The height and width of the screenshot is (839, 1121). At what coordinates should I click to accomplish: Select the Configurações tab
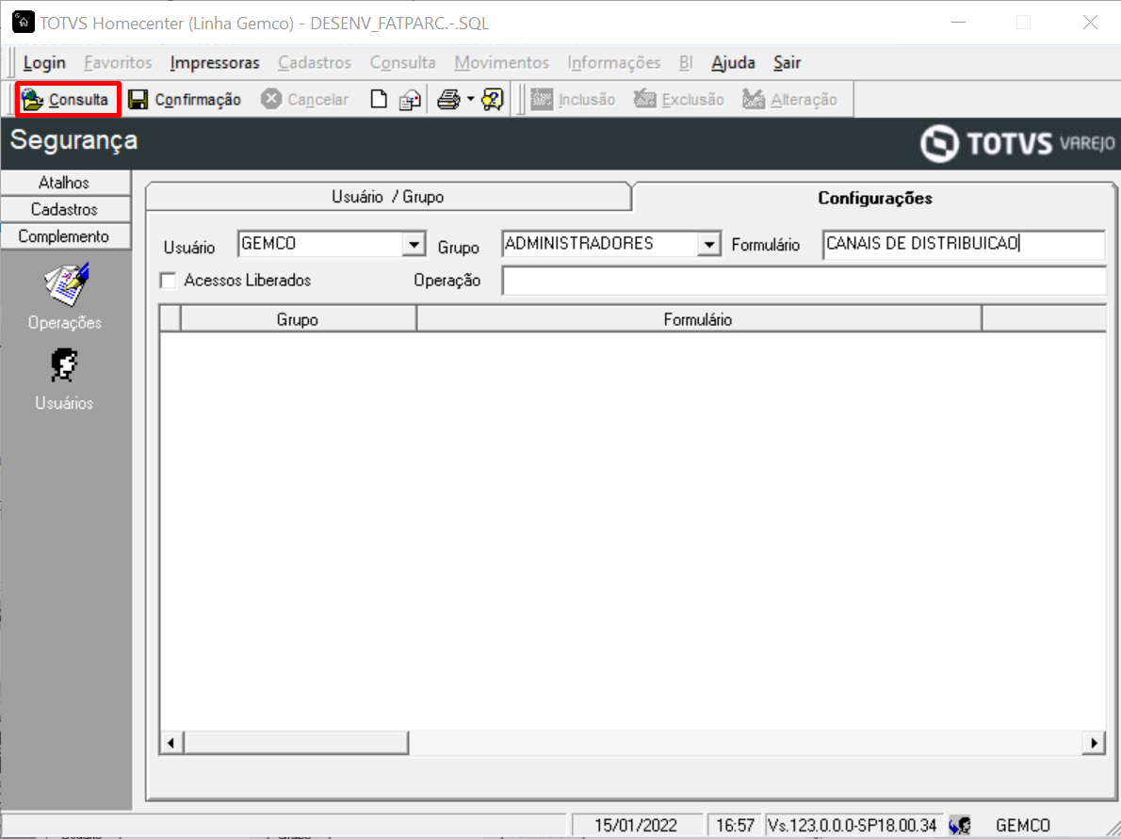(874, 198)
